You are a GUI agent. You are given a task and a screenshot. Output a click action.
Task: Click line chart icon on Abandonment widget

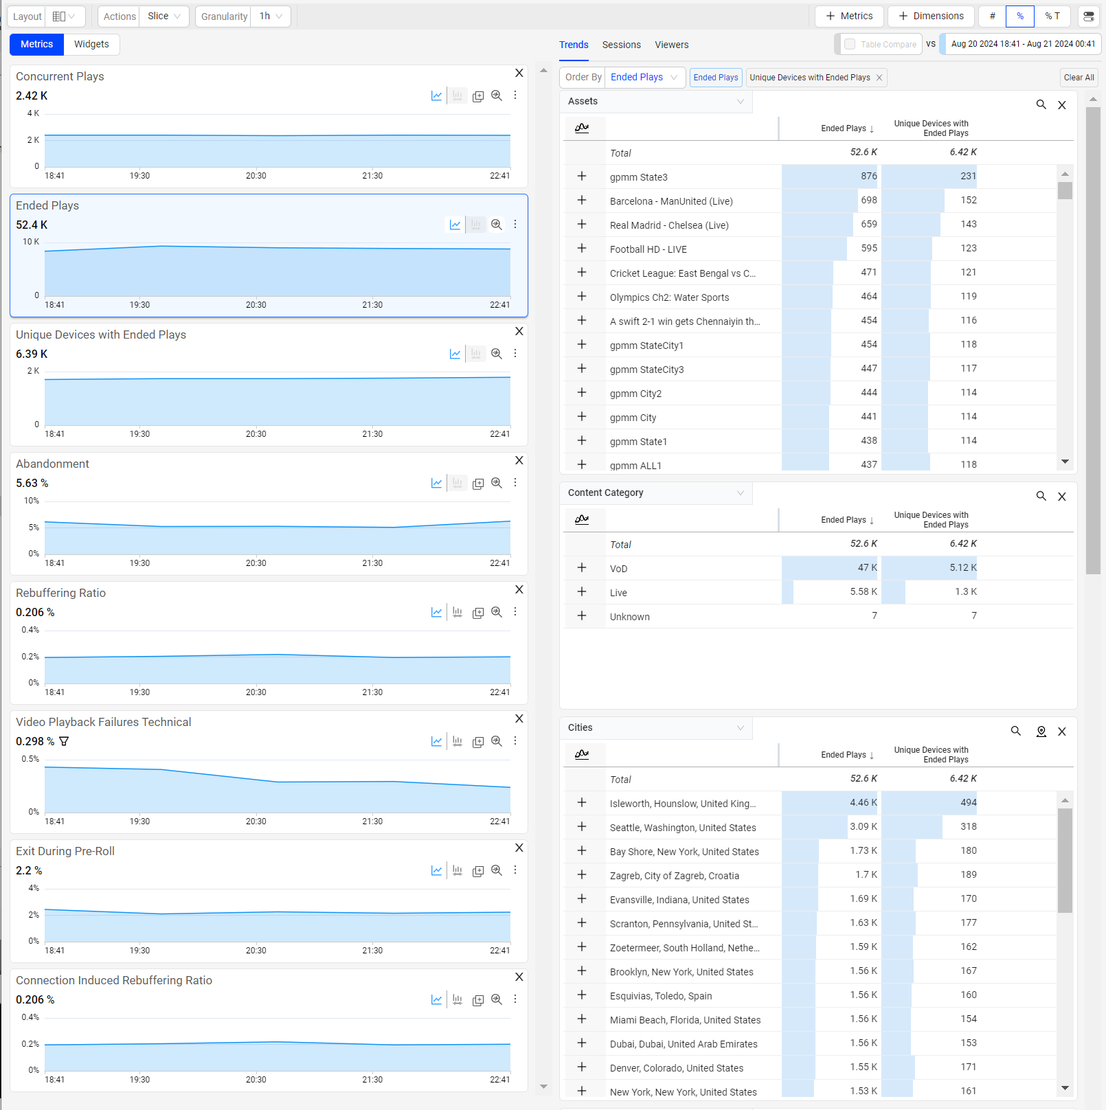[436, 483]
